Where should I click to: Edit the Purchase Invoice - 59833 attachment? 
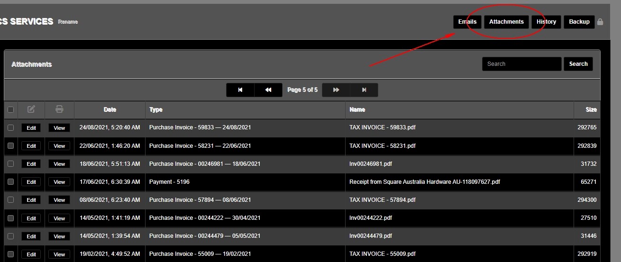coord(31,128)
